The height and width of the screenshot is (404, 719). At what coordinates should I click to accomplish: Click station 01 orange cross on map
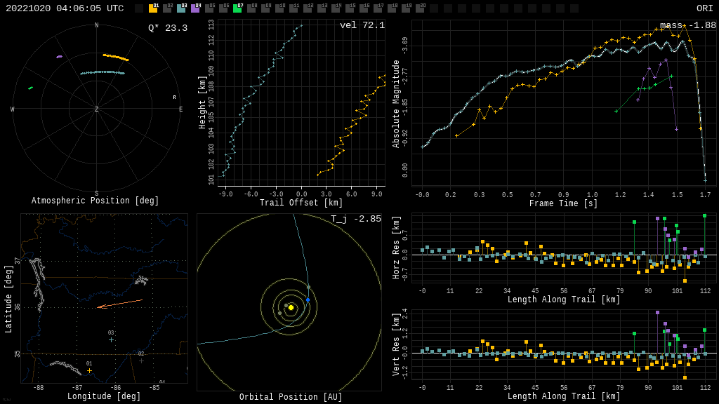click(89, 370)
